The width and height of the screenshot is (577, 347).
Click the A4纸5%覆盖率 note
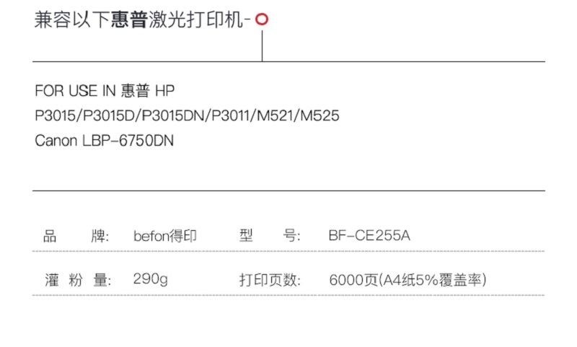(x=432, y=280)
